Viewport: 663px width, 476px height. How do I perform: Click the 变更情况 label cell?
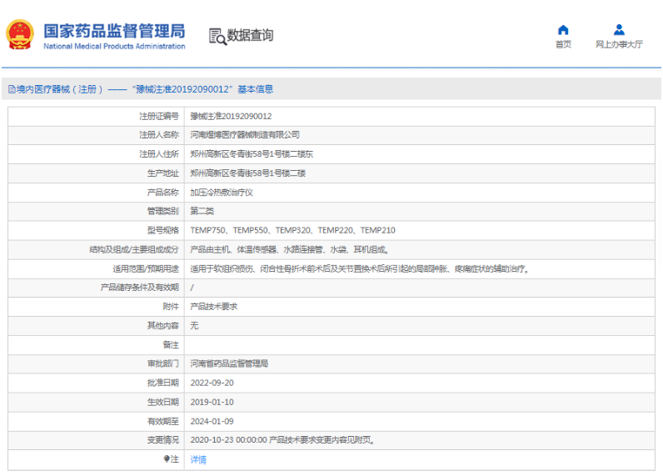tap(96, 440)
